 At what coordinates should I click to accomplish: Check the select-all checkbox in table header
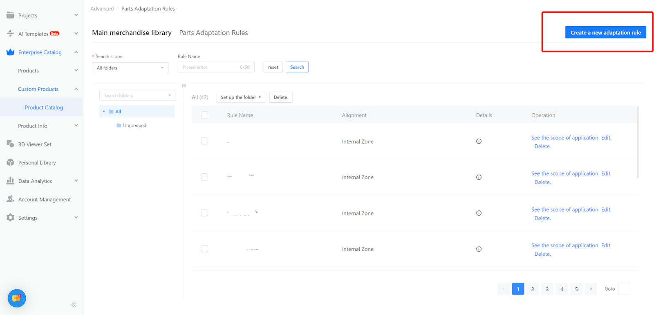(204, 115)
